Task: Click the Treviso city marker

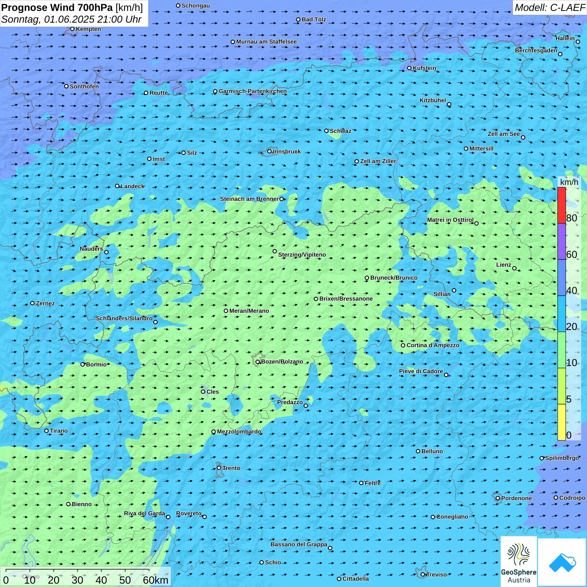Action: [x=423, y=574]
